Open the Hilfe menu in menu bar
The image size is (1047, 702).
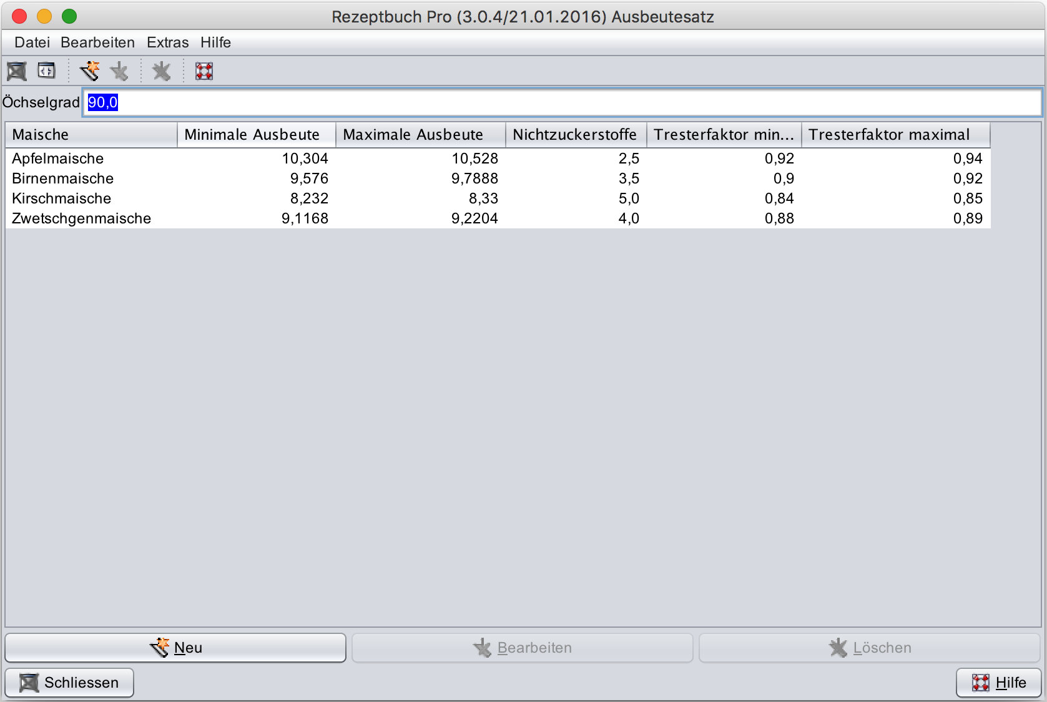point(215,42)
